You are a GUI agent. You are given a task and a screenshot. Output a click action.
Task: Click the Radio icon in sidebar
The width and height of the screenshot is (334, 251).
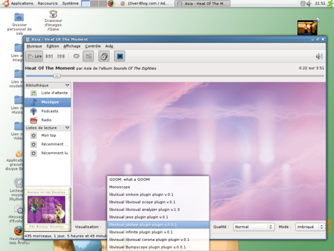coord(33,120)
